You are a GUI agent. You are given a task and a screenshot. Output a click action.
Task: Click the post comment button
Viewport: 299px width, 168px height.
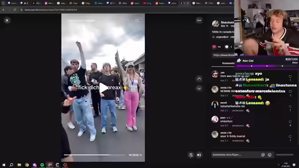(x=285, y=155)
